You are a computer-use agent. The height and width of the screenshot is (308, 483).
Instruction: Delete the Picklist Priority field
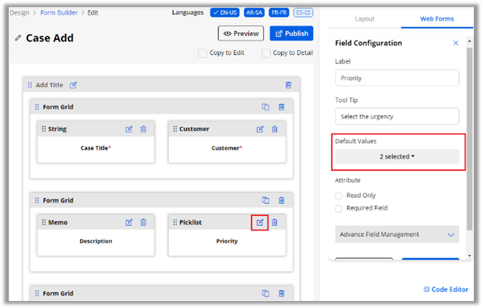click(x=274, y=222)
